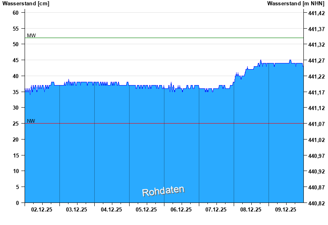The height and width of the screenshot is (225, 328).
Task: Select the date label 06.12.25
Action: [181, 209]
